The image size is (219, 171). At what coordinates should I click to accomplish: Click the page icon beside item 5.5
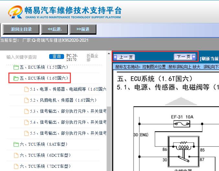[x=27, y=133]
